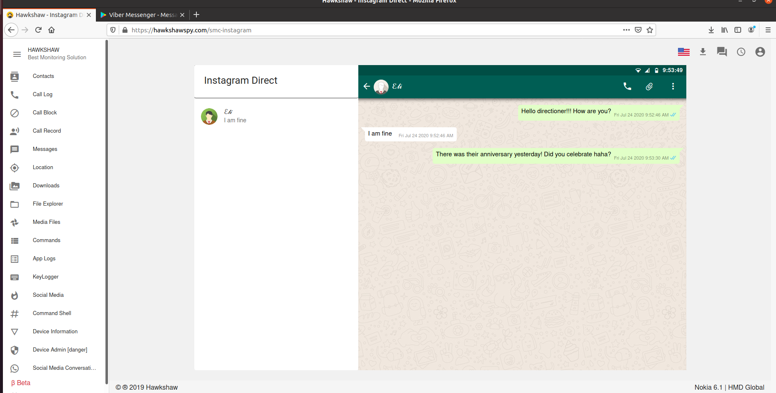Open Device Admin [danger] menu item

[60, 350]
